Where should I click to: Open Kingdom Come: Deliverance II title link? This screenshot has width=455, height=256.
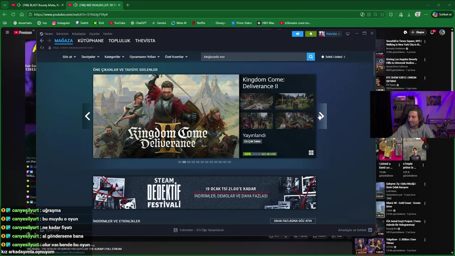pyautogui.click(x=263, y=83)
